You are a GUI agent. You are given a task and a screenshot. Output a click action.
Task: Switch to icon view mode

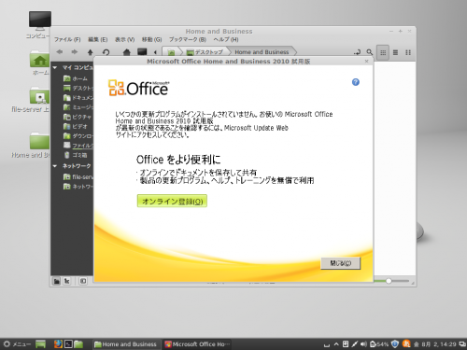(x=383, y=52)
